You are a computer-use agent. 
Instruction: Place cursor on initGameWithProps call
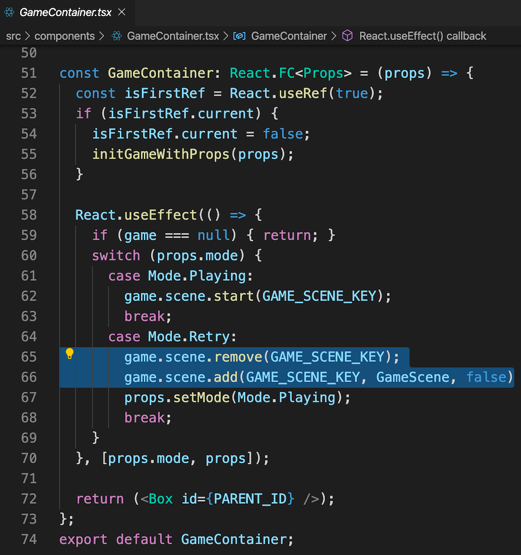point(161,154)
